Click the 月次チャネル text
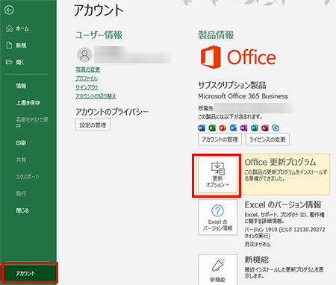Screen dimensions: 336x285 (258, 244)
